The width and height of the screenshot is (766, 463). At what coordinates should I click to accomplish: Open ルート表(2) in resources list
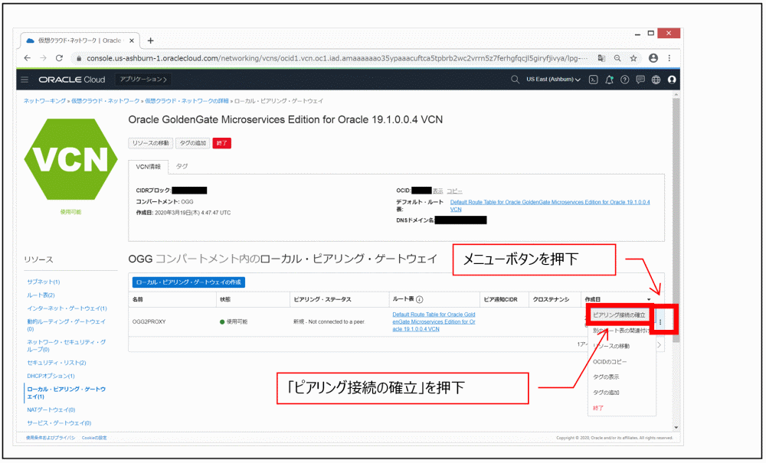coord(41,295)
